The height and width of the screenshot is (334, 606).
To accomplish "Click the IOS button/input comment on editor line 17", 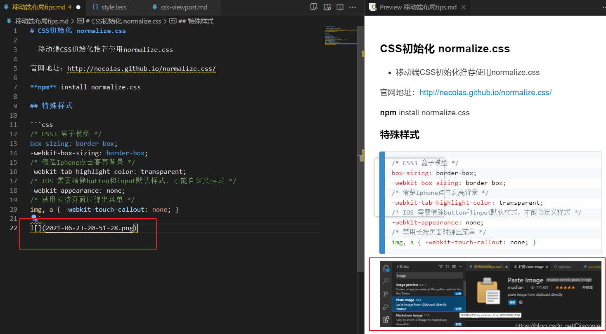I will (x=133, y=181).
